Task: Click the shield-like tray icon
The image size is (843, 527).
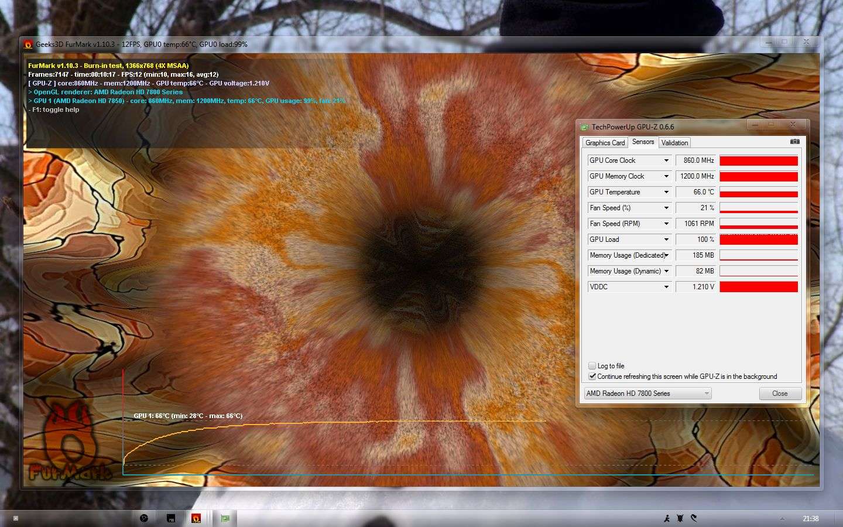Action: 680,518
